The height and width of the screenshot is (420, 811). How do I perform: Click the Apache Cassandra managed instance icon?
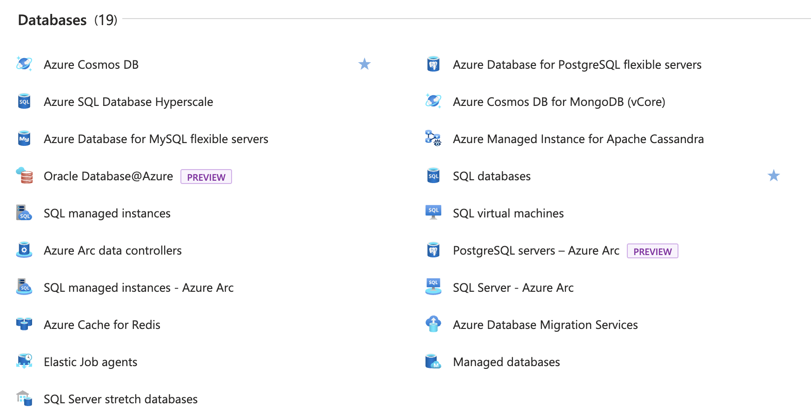433,138
